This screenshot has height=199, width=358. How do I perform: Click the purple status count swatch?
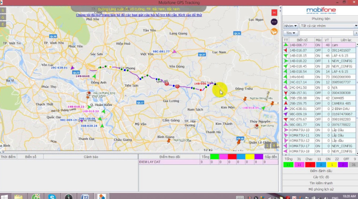(343, 165)
